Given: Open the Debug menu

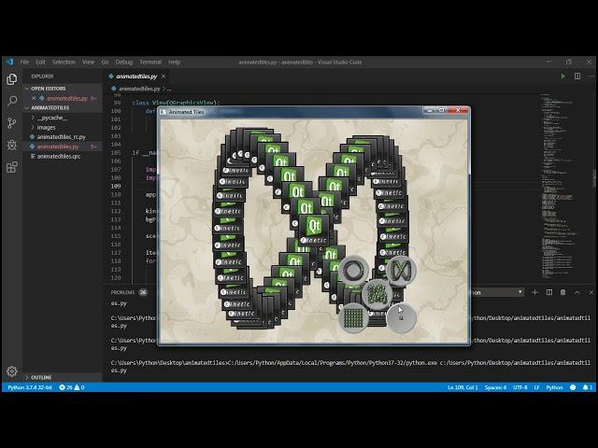Looking at the screenshot, I should pyautogui.click(x=124, y=63).
